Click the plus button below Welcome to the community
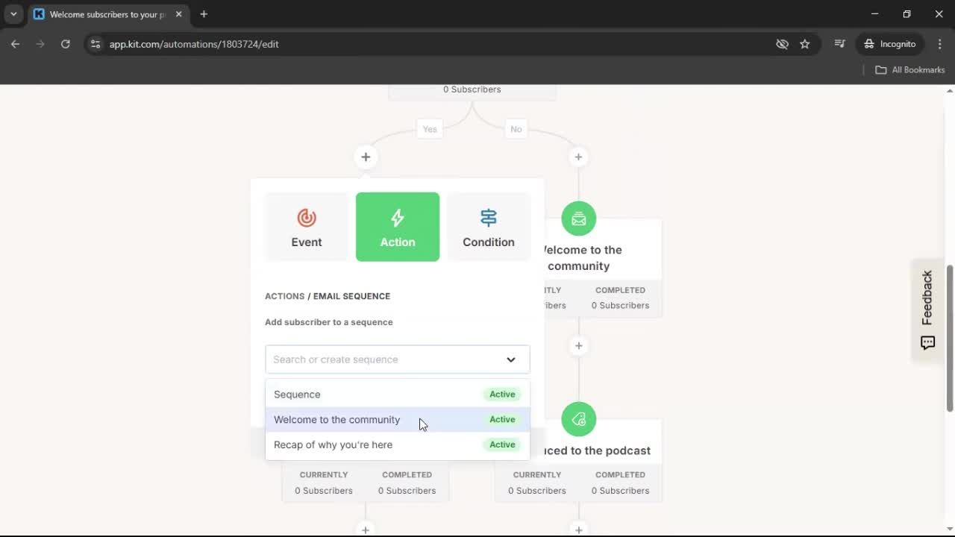The height and width of the screenshot is (537, 955). pyautogui.click(x=578, y=345)
